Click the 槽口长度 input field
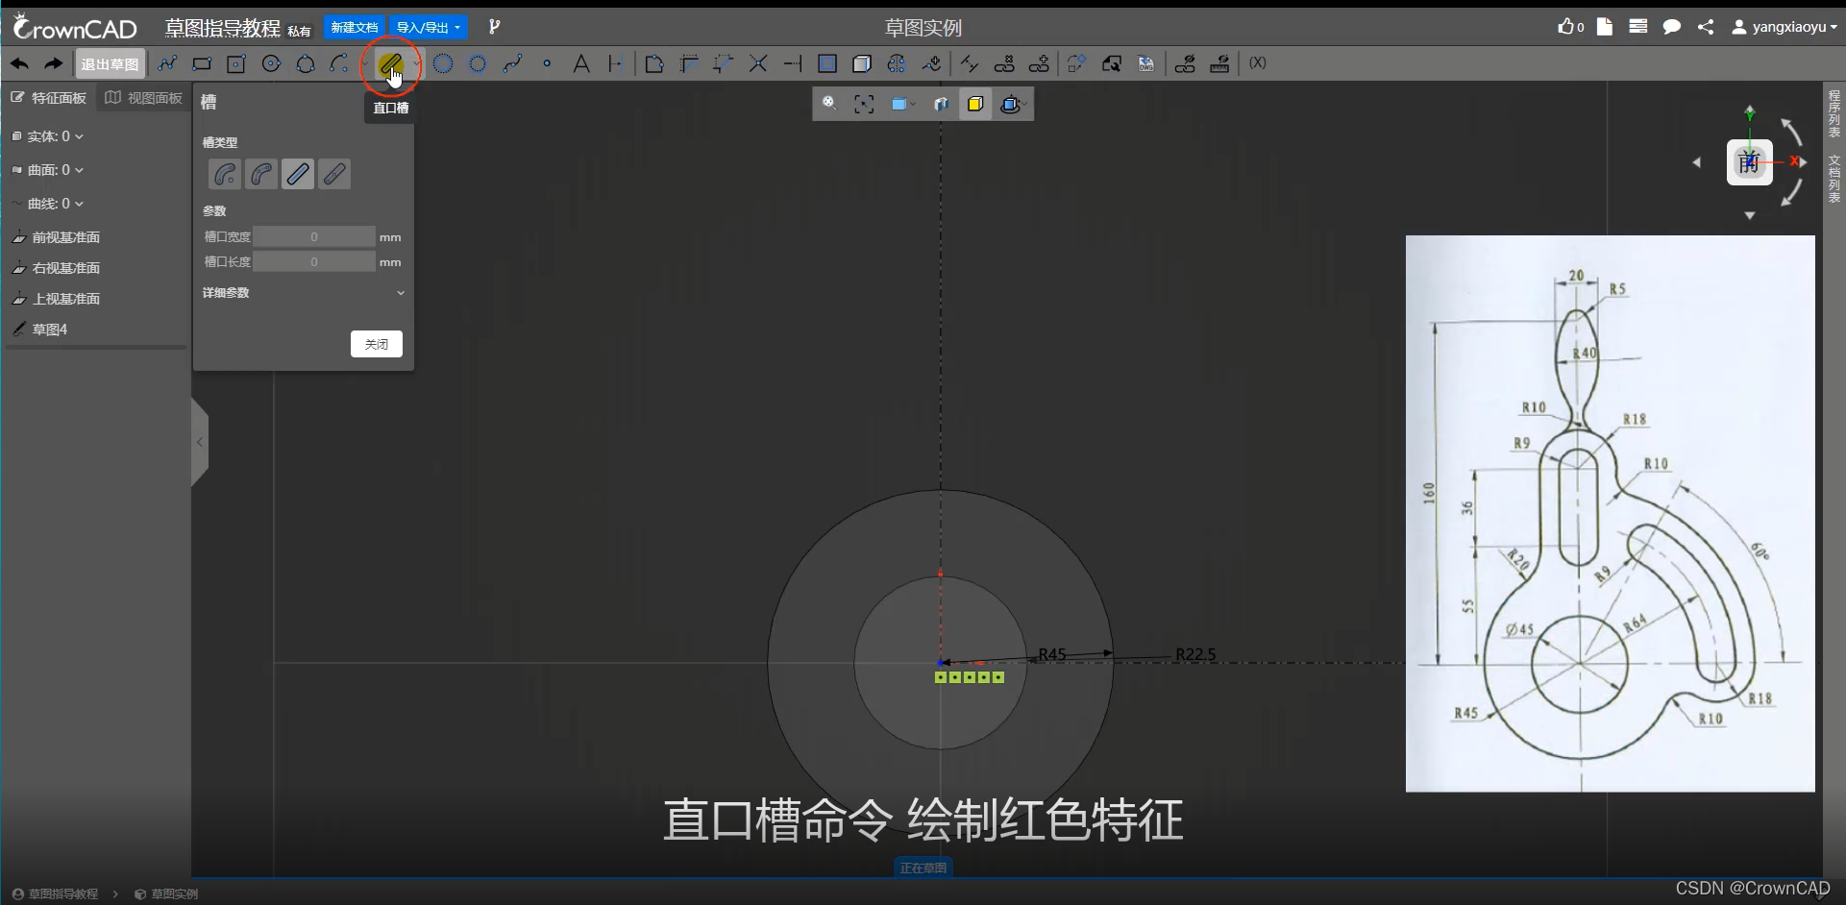 [314, 261]
